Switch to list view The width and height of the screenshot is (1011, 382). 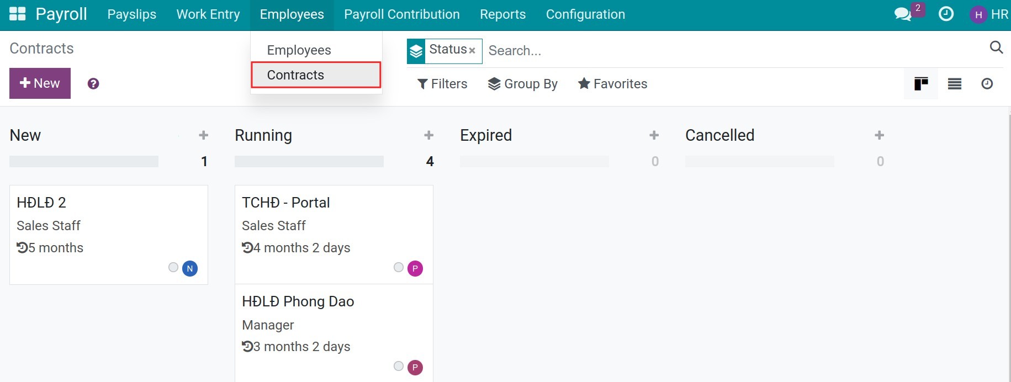[x=954, y=84]
